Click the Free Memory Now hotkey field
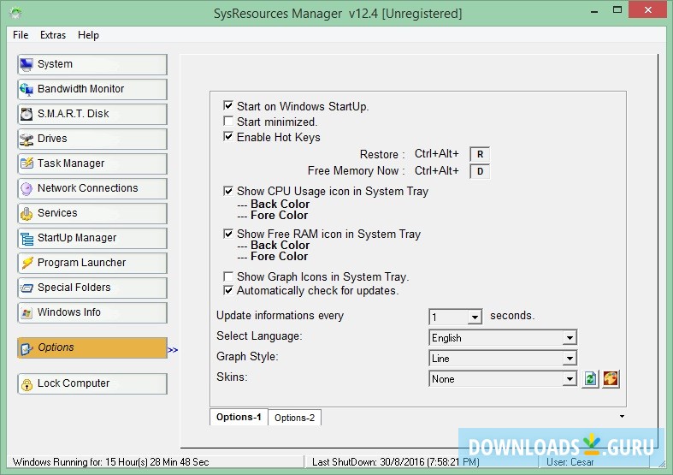Image resolution: width=673 pixels, height=475 pixels. tap(480, 171)
